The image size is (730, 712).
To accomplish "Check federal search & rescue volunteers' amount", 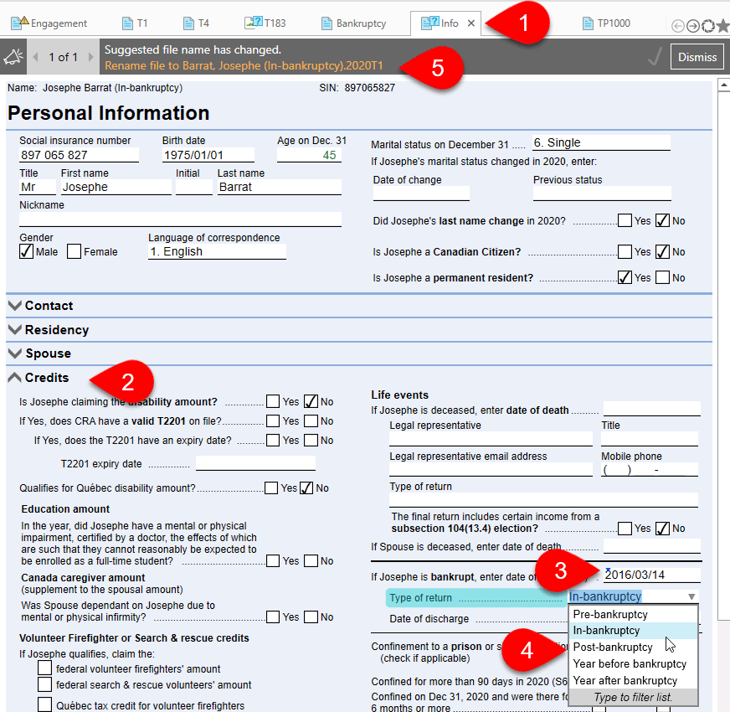I will [x=44, y=684].
